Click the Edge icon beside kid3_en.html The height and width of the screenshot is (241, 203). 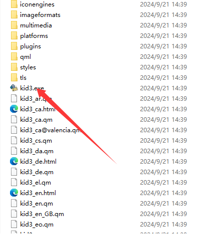click(14, 193)
